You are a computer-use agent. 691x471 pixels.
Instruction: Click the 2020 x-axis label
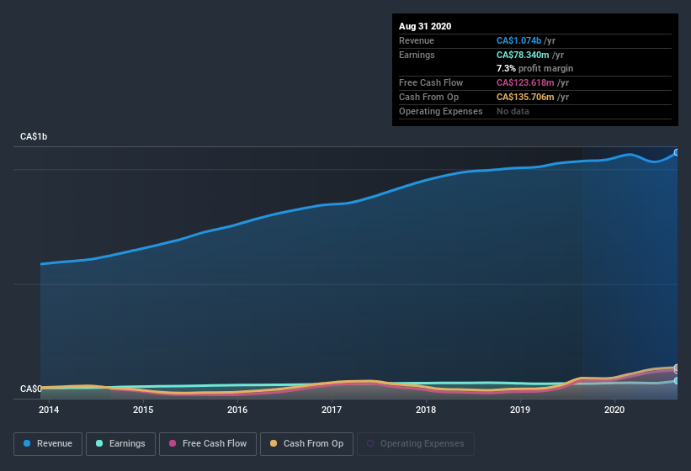pyautogui.click(x=614, y=410)
